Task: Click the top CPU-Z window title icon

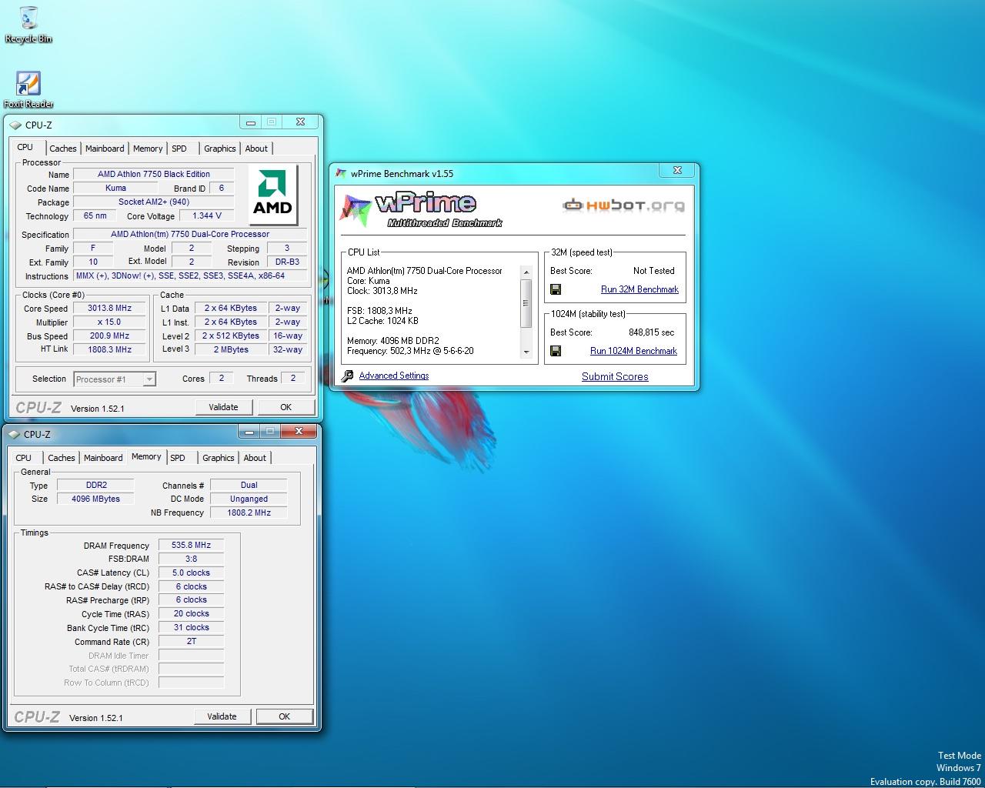Action: [x=15, y=125]
